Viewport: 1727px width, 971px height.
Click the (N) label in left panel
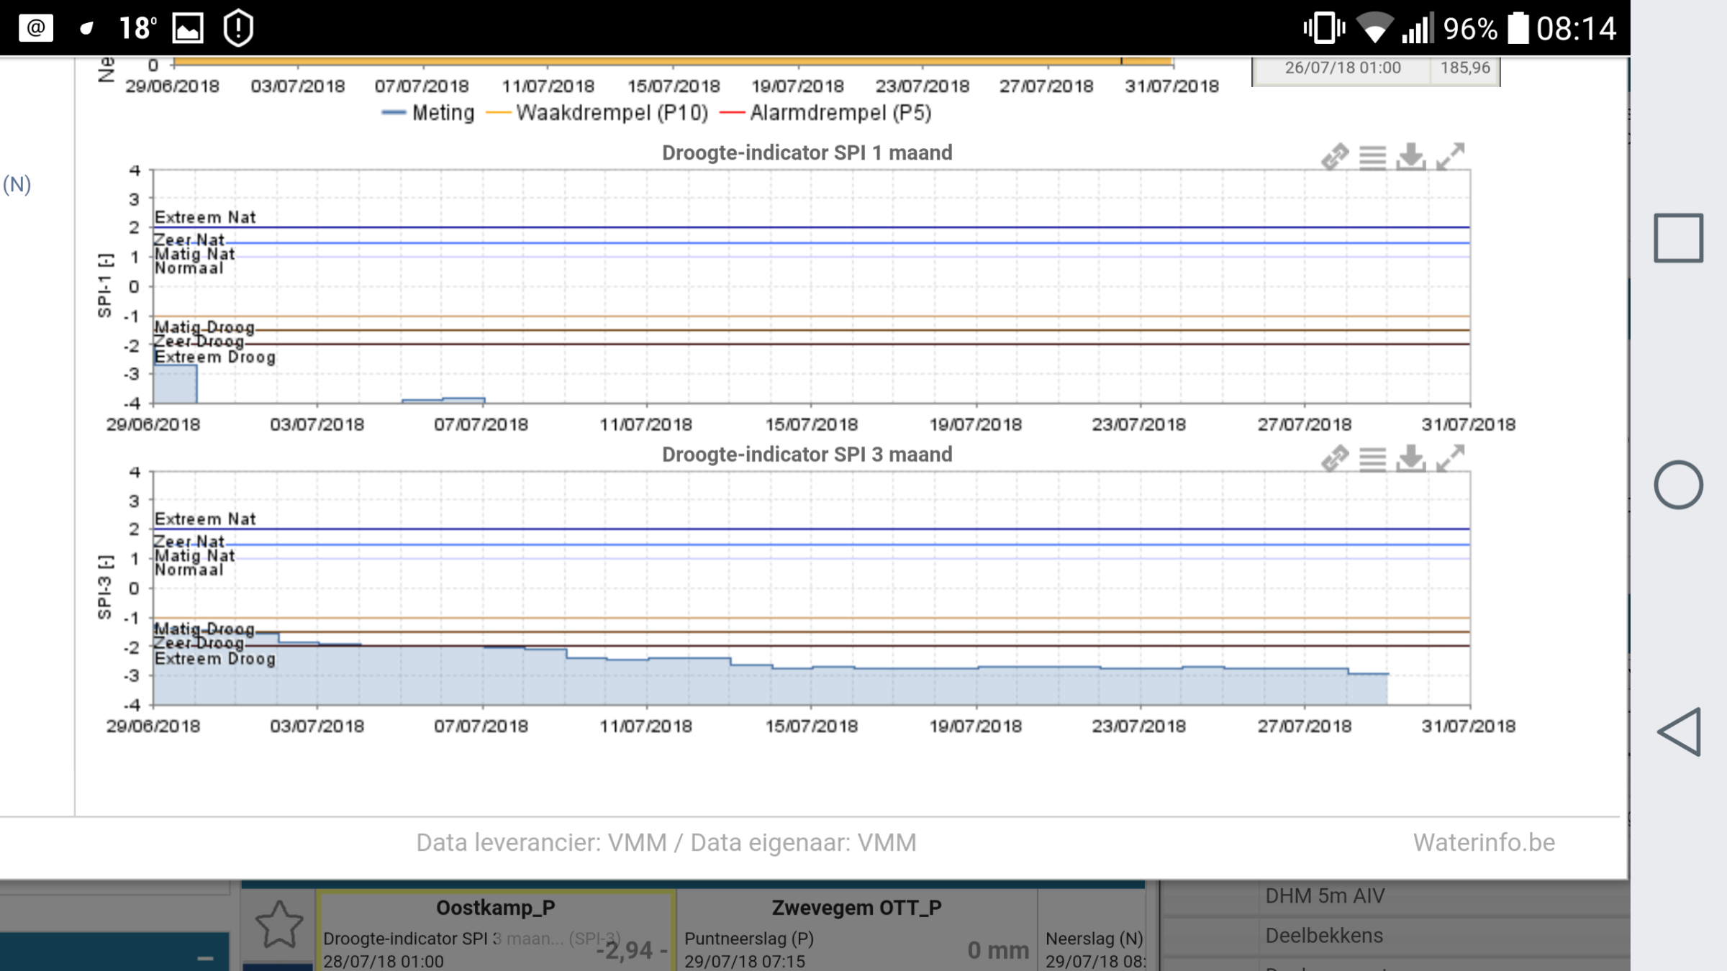click(17, 185)
